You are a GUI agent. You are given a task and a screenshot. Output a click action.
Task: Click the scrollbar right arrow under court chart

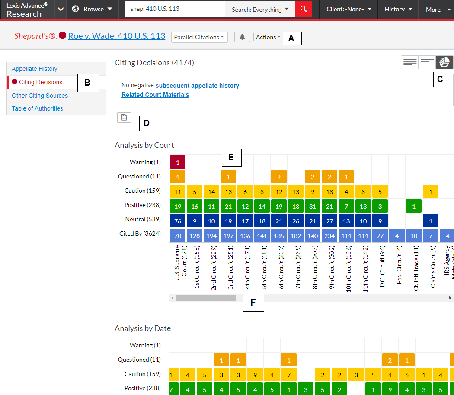coord(450,298)
